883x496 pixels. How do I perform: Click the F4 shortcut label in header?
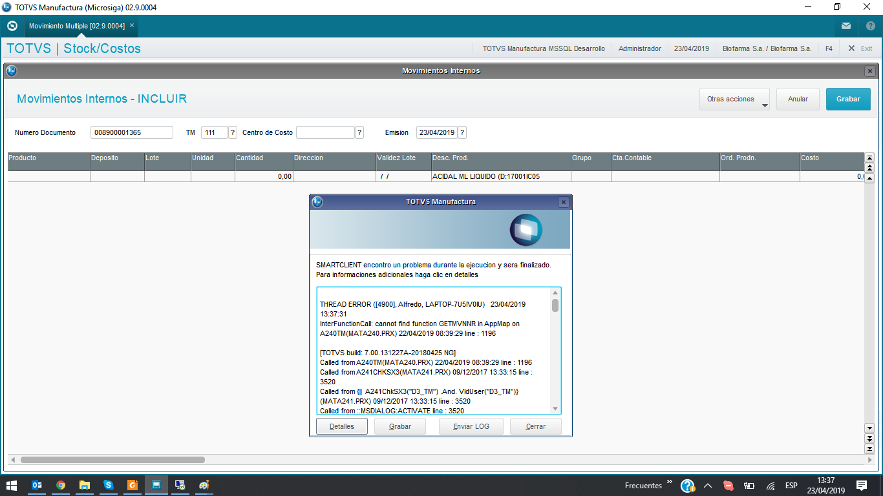pos(829,48)
